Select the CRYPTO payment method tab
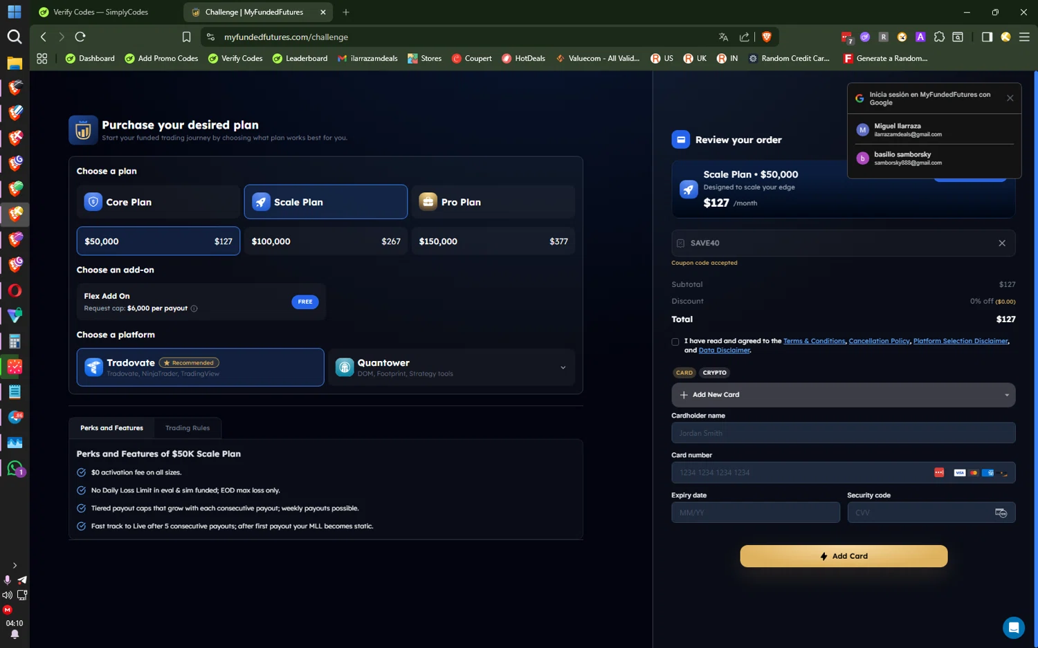1038x648 pixels. pyautogui.click(x=715, y=373)
